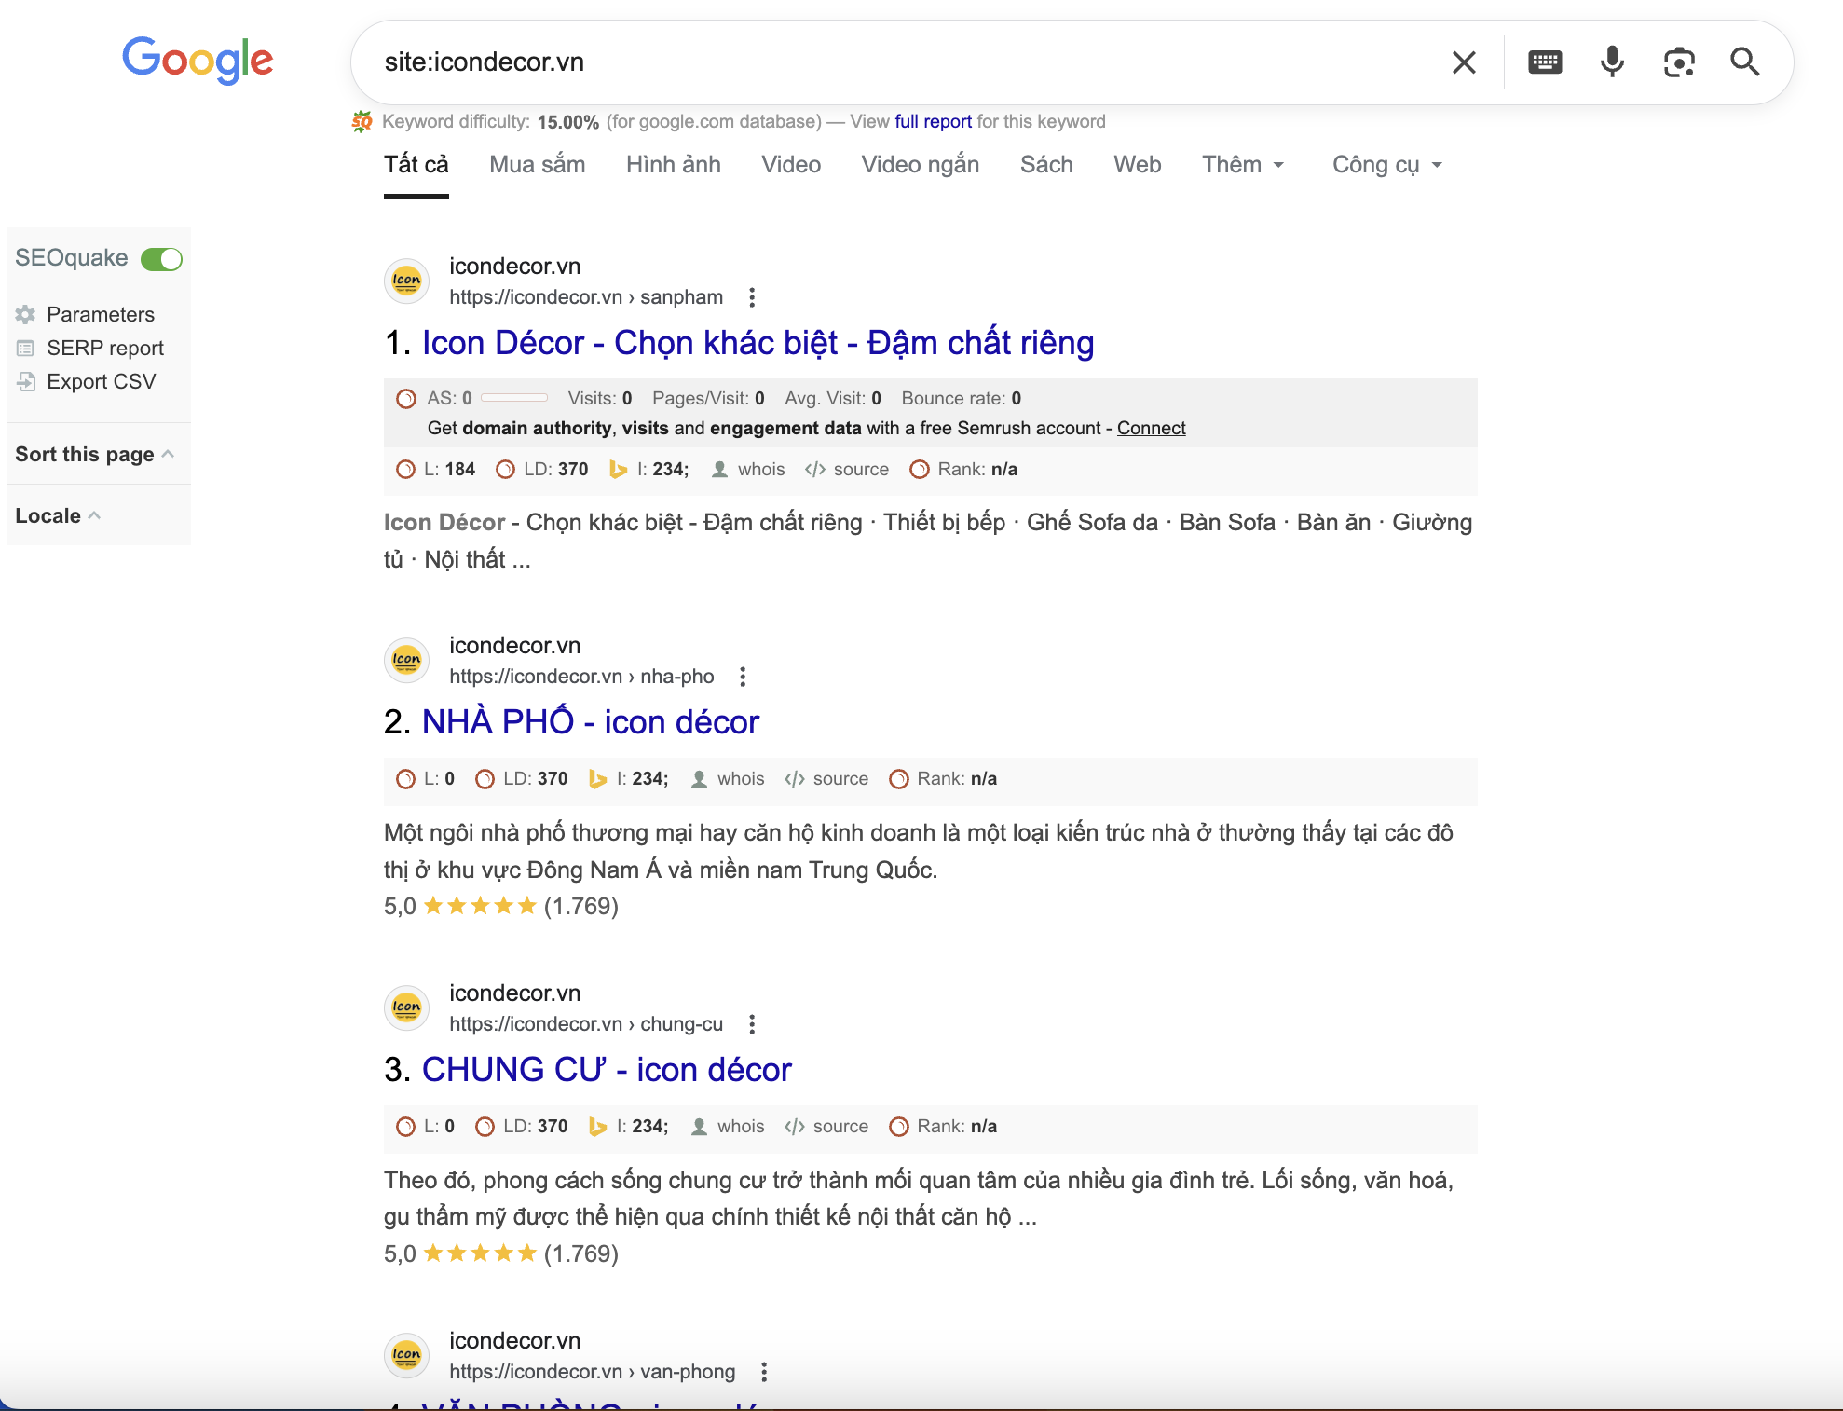Open the Sách tab

point(1046,165)
